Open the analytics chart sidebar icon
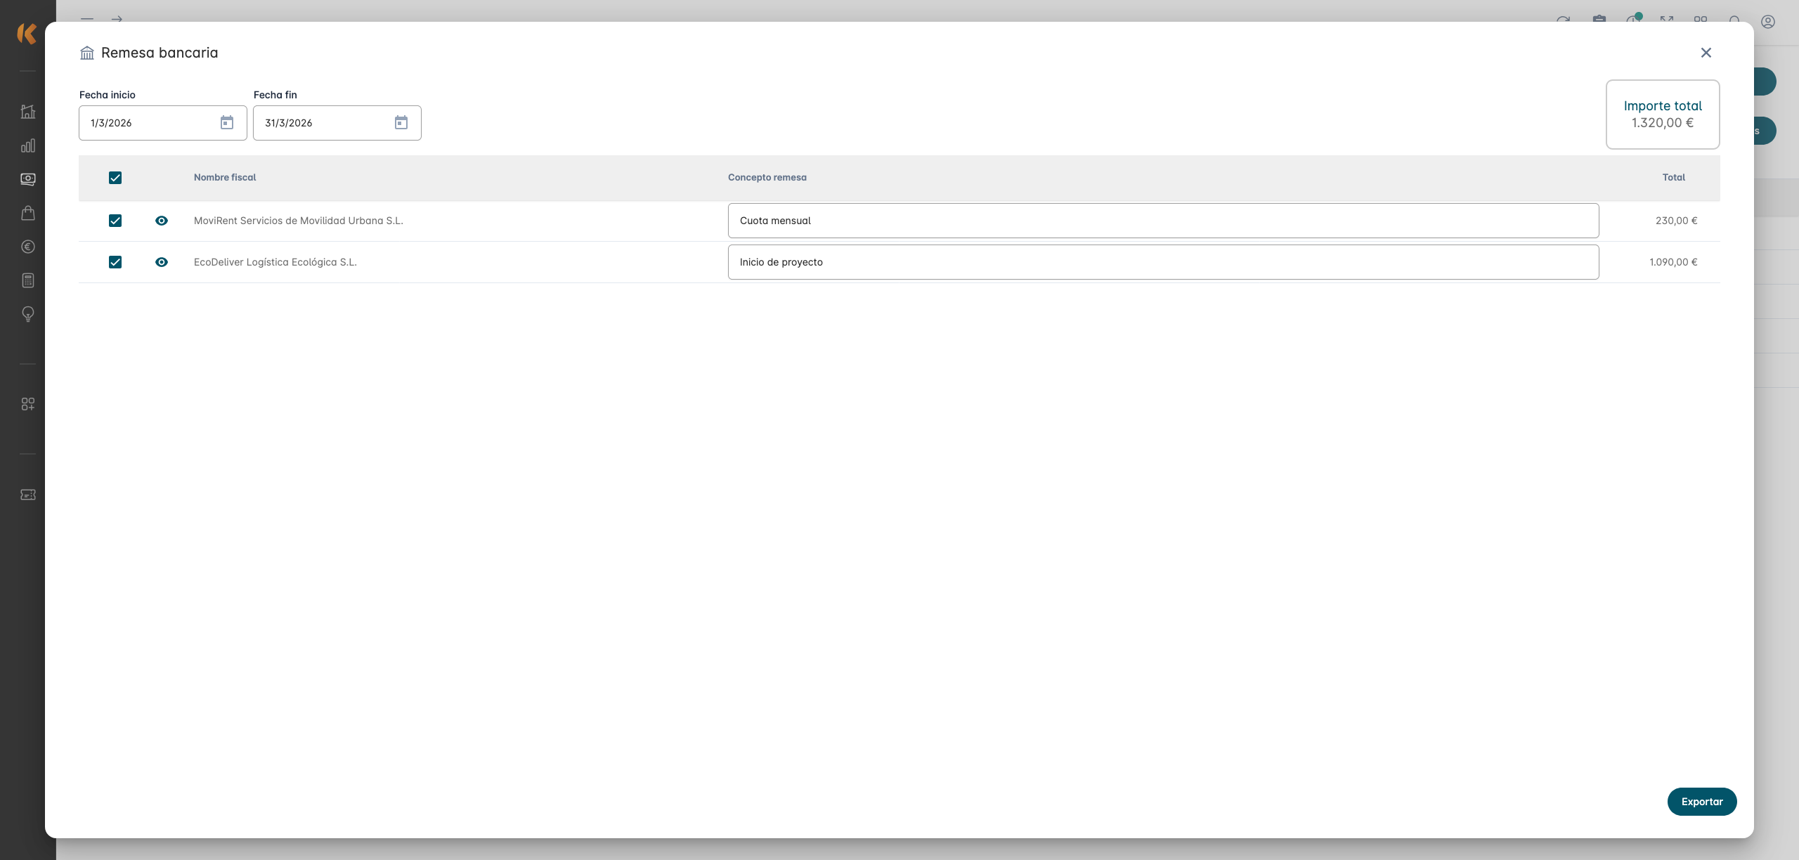The width and height of the screenshot is (1799, 860). coord(28,112)
